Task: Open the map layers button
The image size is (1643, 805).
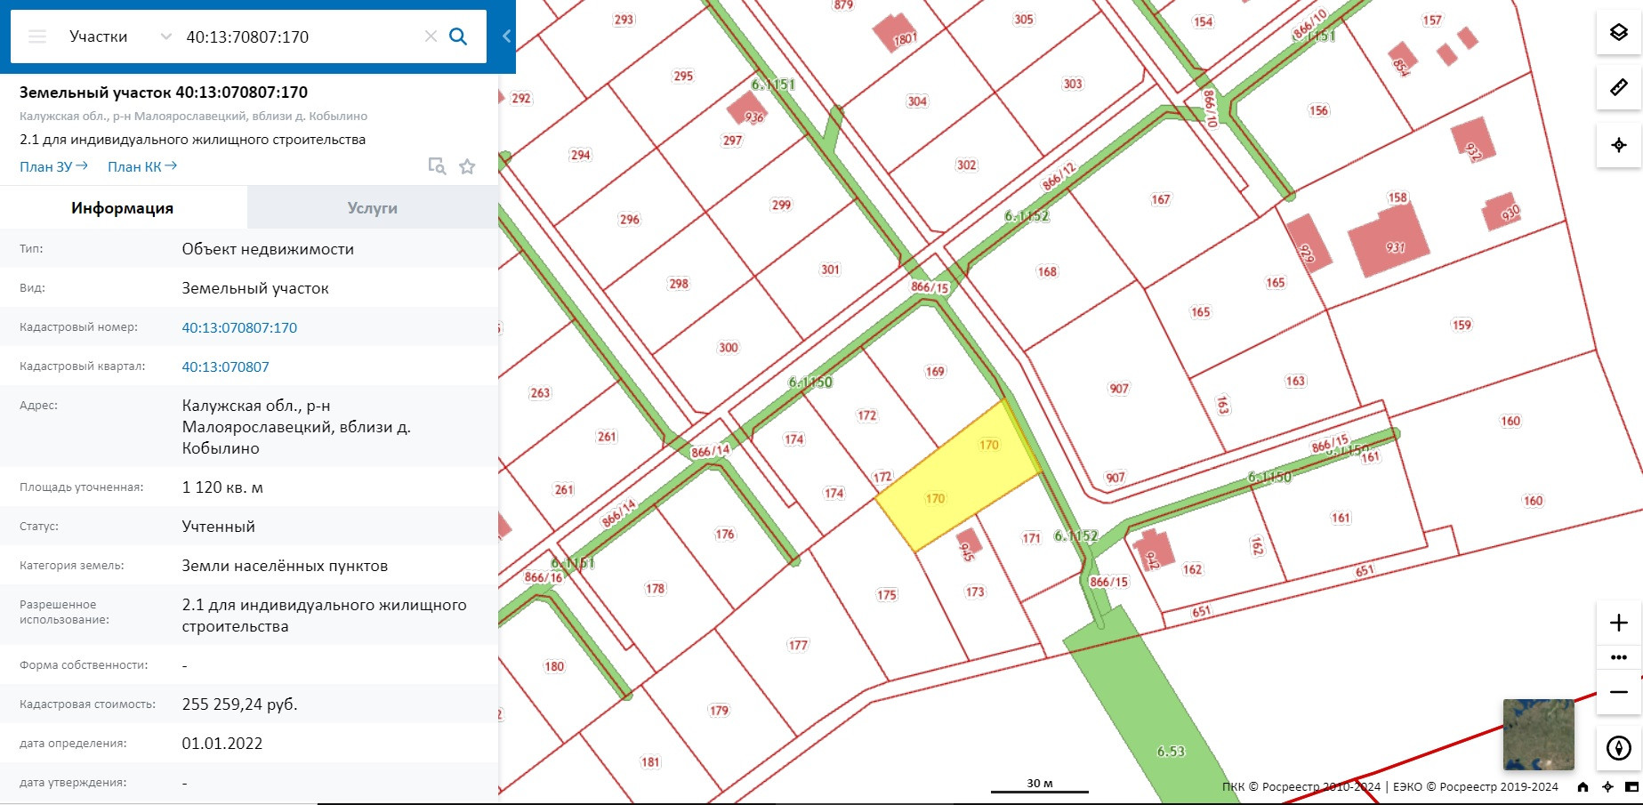Action: pos(1619,33)
